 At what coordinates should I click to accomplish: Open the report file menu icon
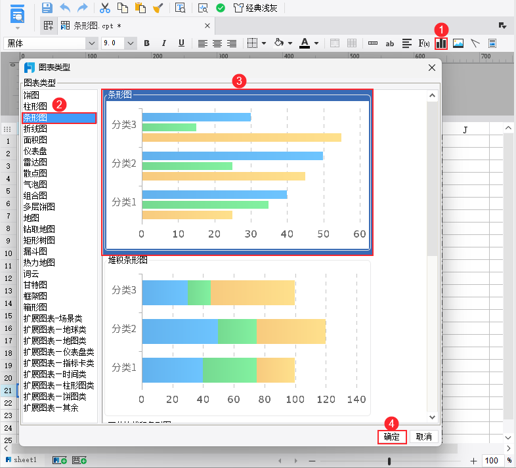pos(18,16)
